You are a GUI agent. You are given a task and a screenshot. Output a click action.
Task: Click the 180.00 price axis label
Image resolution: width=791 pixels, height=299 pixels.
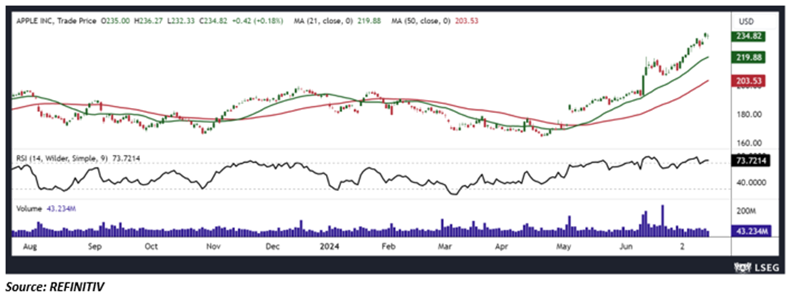747,114
